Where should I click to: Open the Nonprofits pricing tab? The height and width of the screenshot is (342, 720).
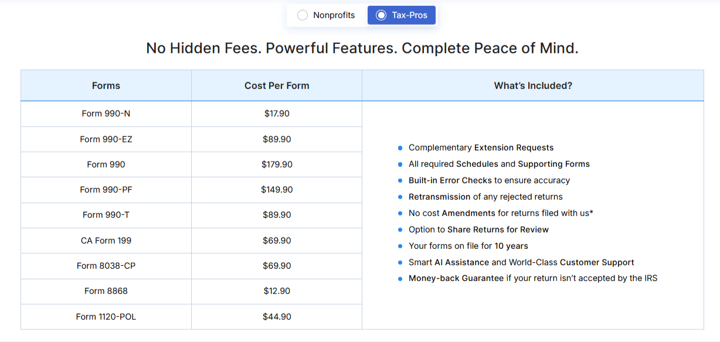click(x=326, y=15)
